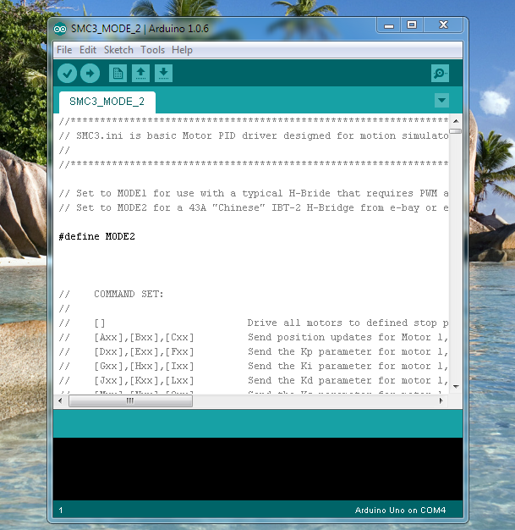Open the Serial Monitor icon

pyautogui.click(x=440, y=74)
